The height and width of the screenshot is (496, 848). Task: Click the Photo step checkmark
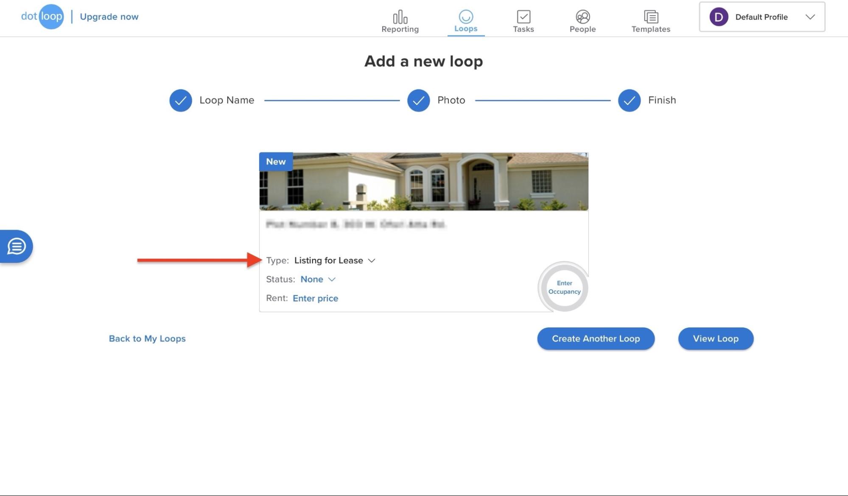pyautogui.click(x=418, y=100)
